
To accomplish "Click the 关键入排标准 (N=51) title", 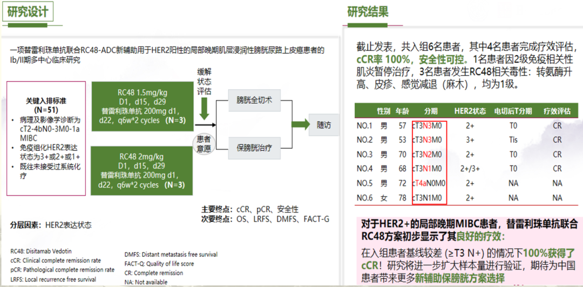I will (46, 106).
